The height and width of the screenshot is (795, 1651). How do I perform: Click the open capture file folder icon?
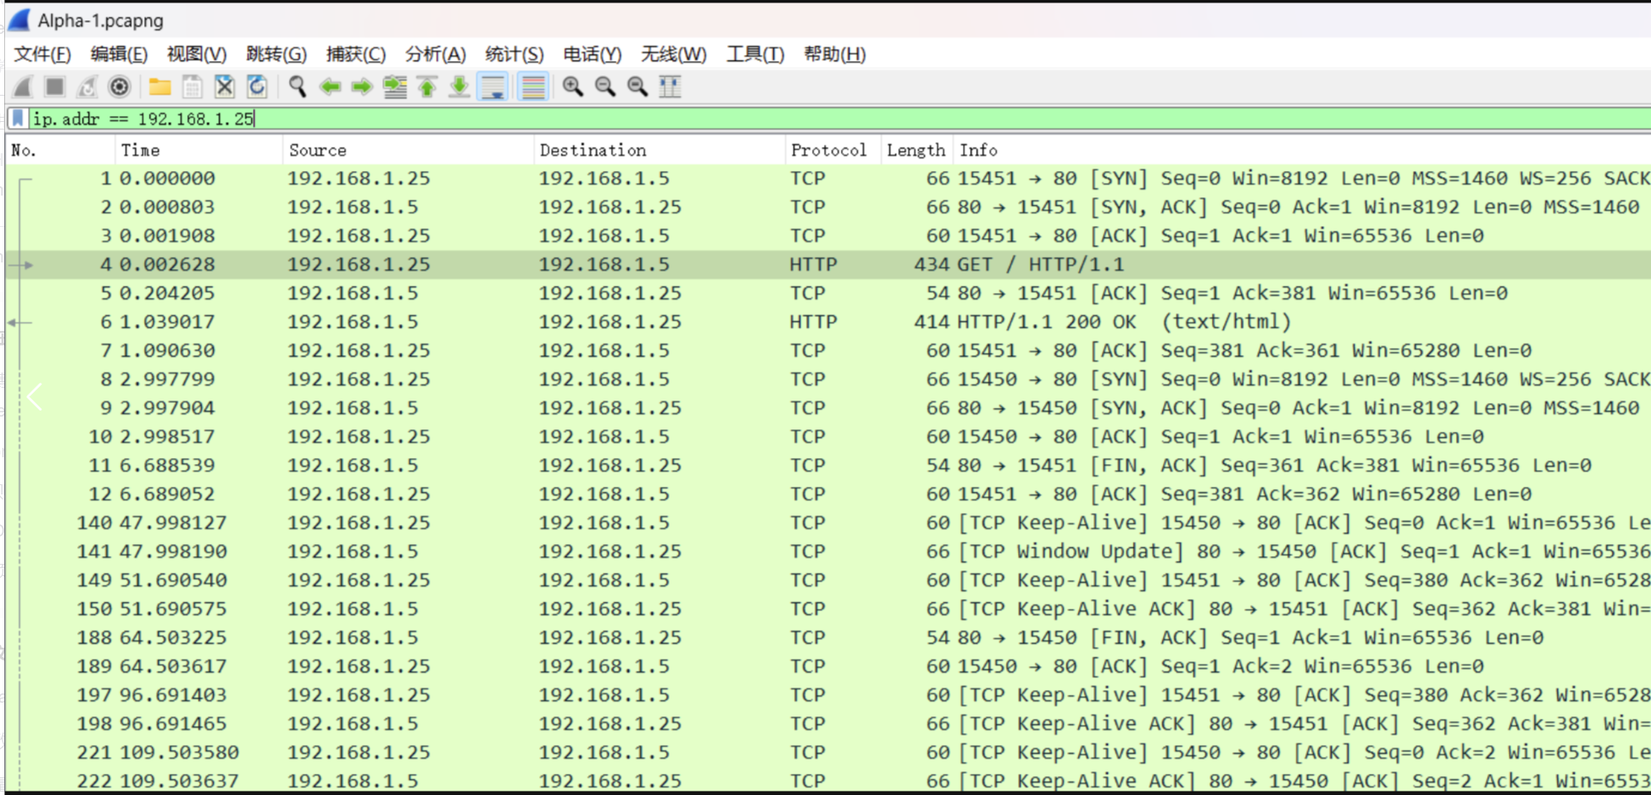(x=159, y=86)
